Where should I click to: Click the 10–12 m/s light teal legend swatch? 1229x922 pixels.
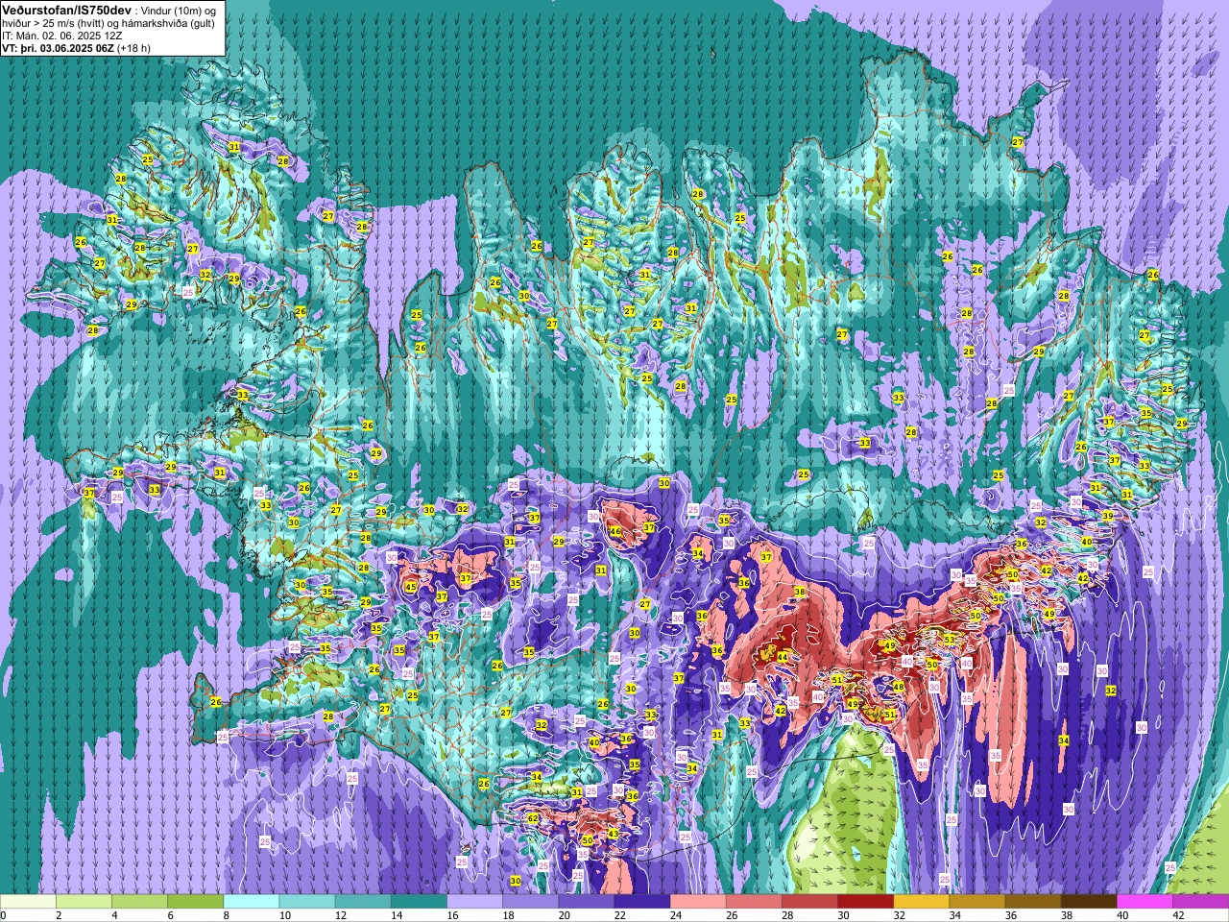tap(307, 902)
